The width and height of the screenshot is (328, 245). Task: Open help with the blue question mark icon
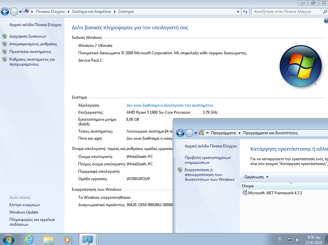tap(326, 21)
